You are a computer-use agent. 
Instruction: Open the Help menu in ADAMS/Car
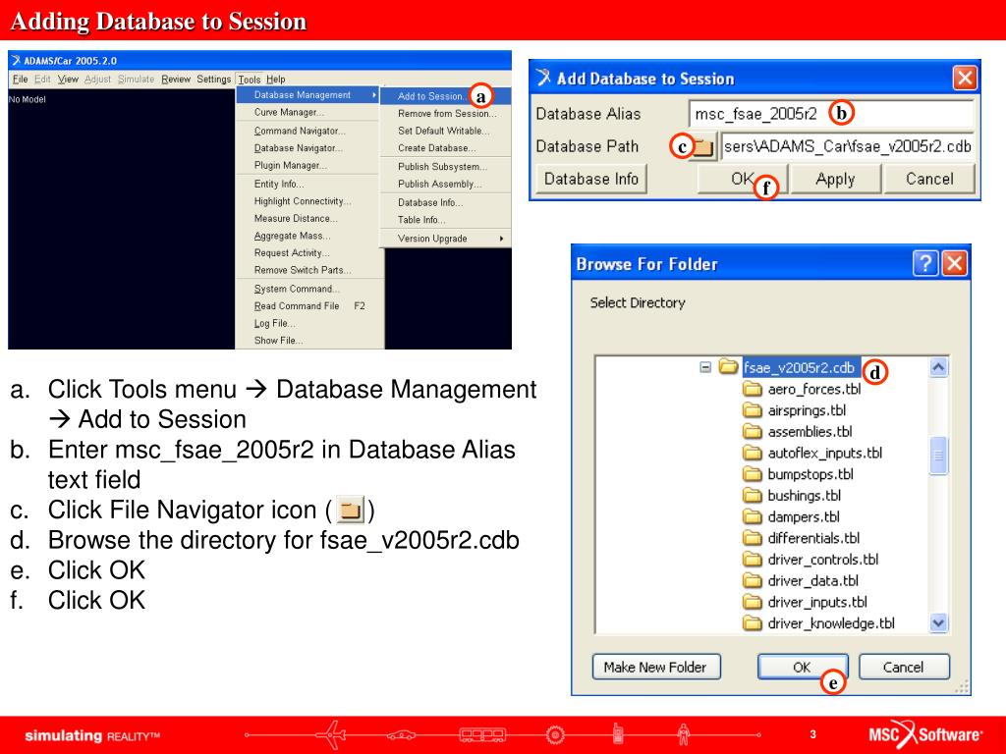coord(276,79)
